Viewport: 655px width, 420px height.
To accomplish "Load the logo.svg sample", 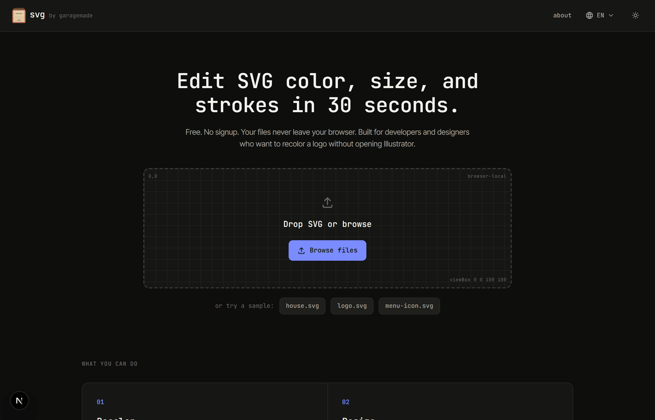I will 352,306.
